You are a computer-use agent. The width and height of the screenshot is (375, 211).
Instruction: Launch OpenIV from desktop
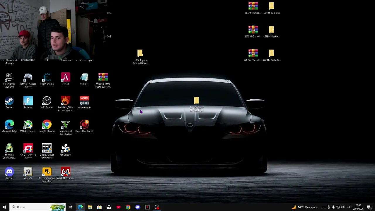click(x=28, y=173)
